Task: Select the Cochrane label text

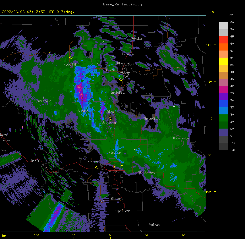Action: click(92, 161)
